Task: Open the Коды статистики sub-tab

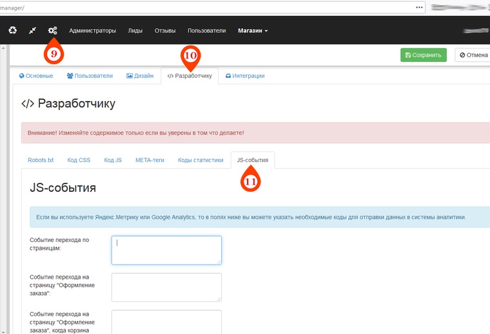Action: 201,160
